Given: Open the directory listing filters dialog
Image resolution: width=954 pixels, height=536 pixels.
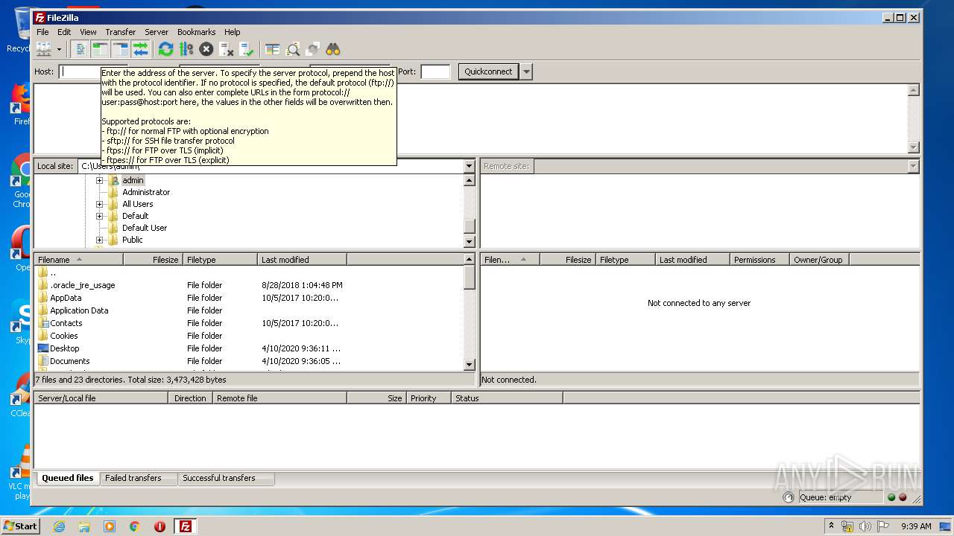Looking at the screenshot, I should pos(273,49).
